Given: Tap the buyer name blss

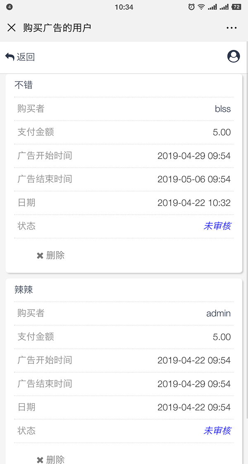Looking at the screenshot, I should tap(222, 109).
